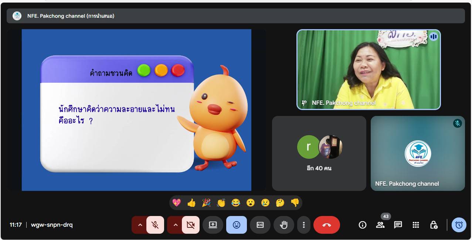Select the muted NFE. Pakchong channel logo tile

[x=418, y=154]
